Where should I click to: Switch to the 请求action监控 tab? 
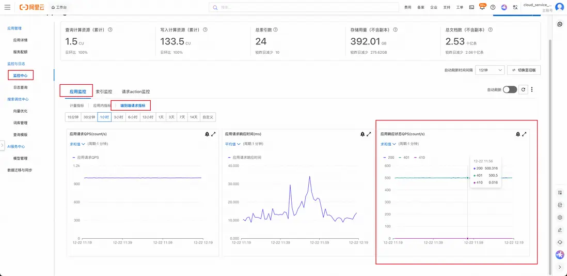point(136,91)
